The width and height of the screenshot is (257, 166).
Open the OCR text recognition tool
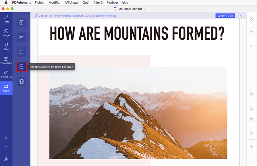pyautogui.click(x=22, y=67)
